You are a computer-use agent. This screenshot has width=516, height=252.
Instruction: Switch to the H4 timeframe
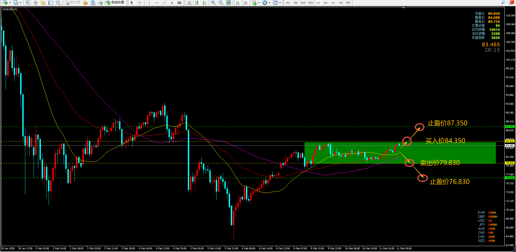[x=325, y=3]
